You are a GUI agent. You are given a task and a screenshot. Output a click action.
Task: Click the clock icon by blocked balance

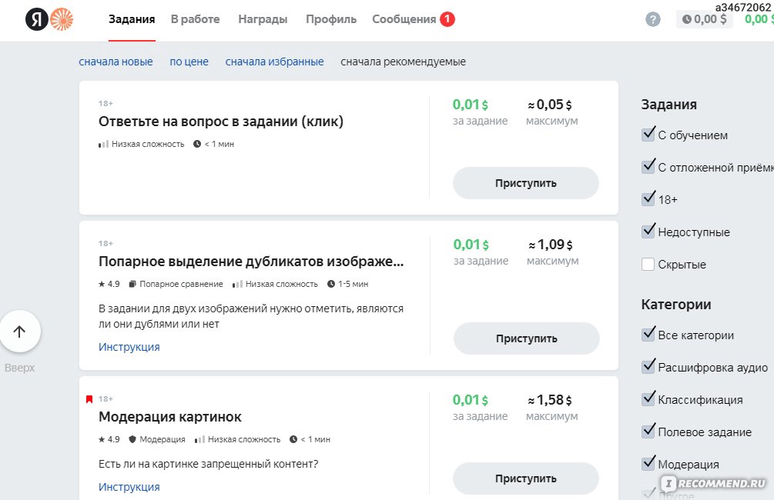(687, 19)
